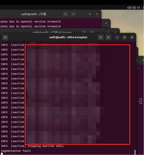144x155 pixels.
Task: Maximize the PX4-Autopilot terminal window
Action: pyautogui.click(x=125, y=37)
